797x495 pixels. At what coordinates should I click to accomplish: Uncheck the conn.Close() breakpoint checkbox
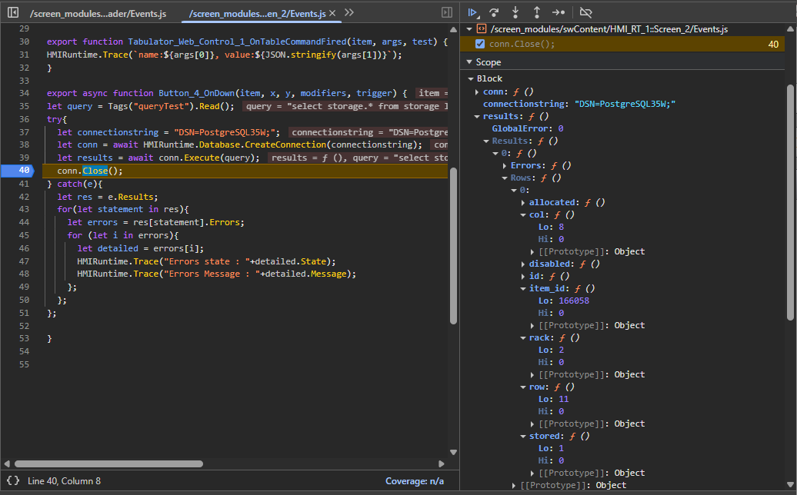click(x=480, y=44)
